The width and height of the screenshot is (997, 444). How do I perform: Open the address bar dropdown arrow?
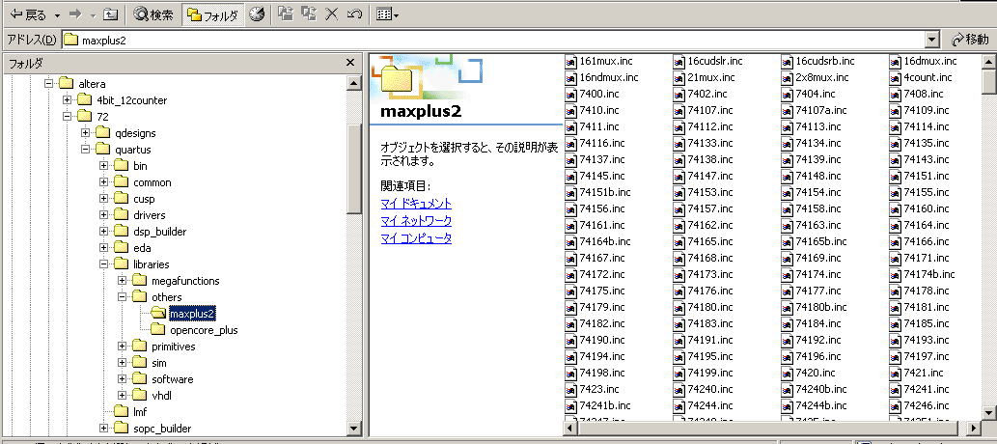click(x=932, y=41)
